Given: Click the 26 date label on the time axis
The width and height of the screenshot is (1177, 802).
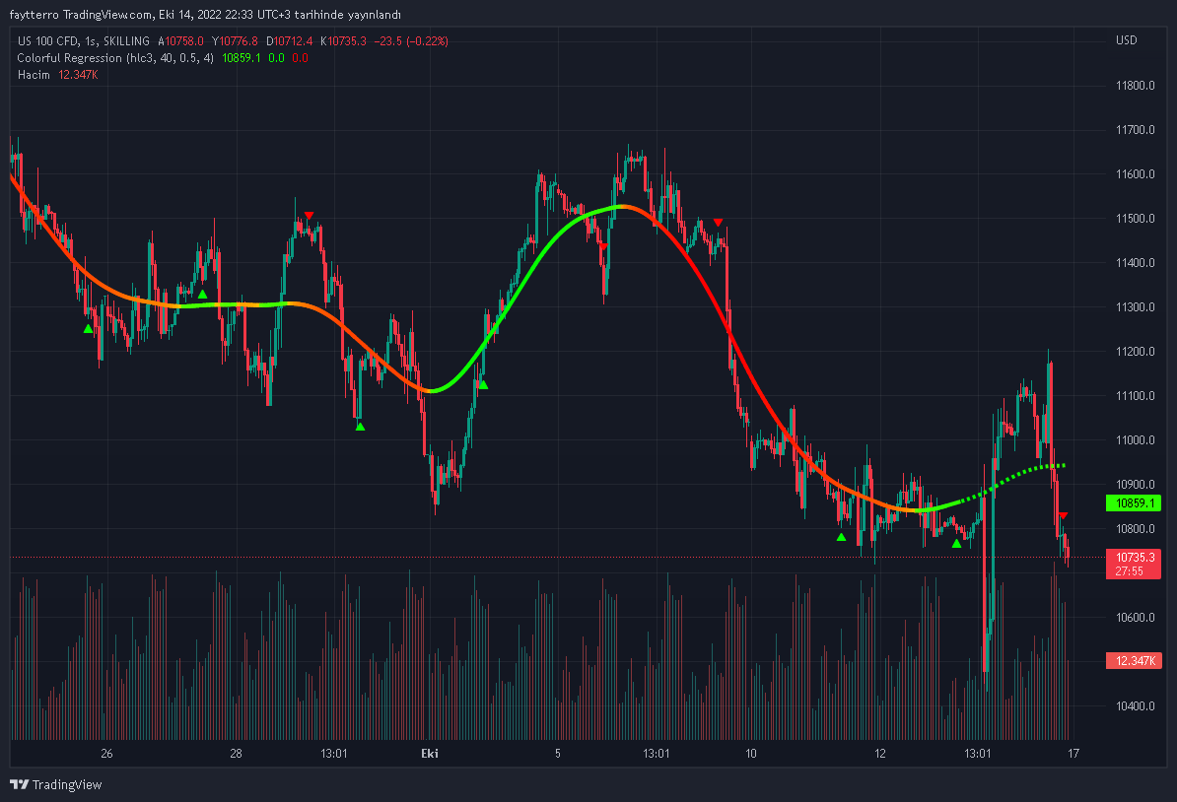Looking at the screenshot, I should 106,754.
